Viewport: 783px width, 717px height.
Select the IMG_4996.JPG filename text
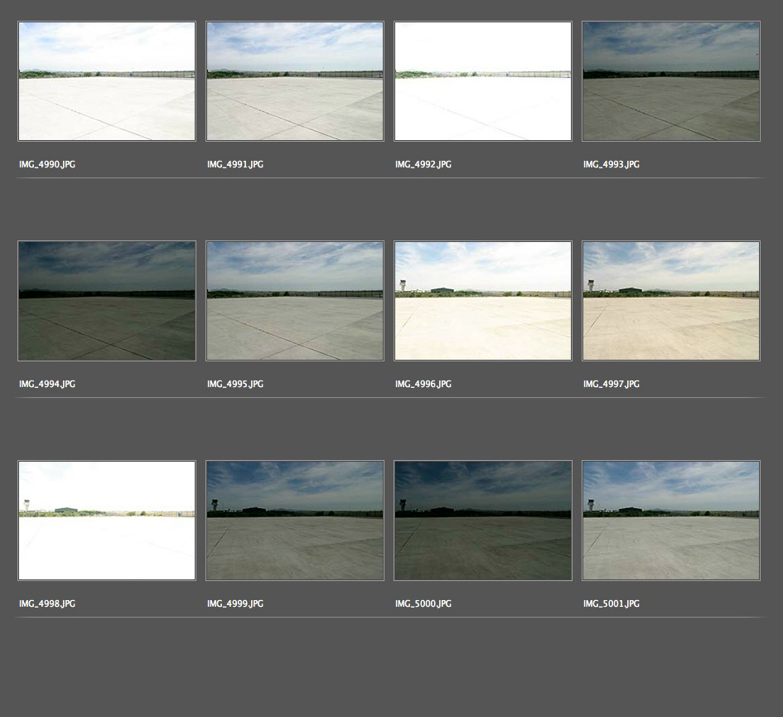tap(423, 384)
